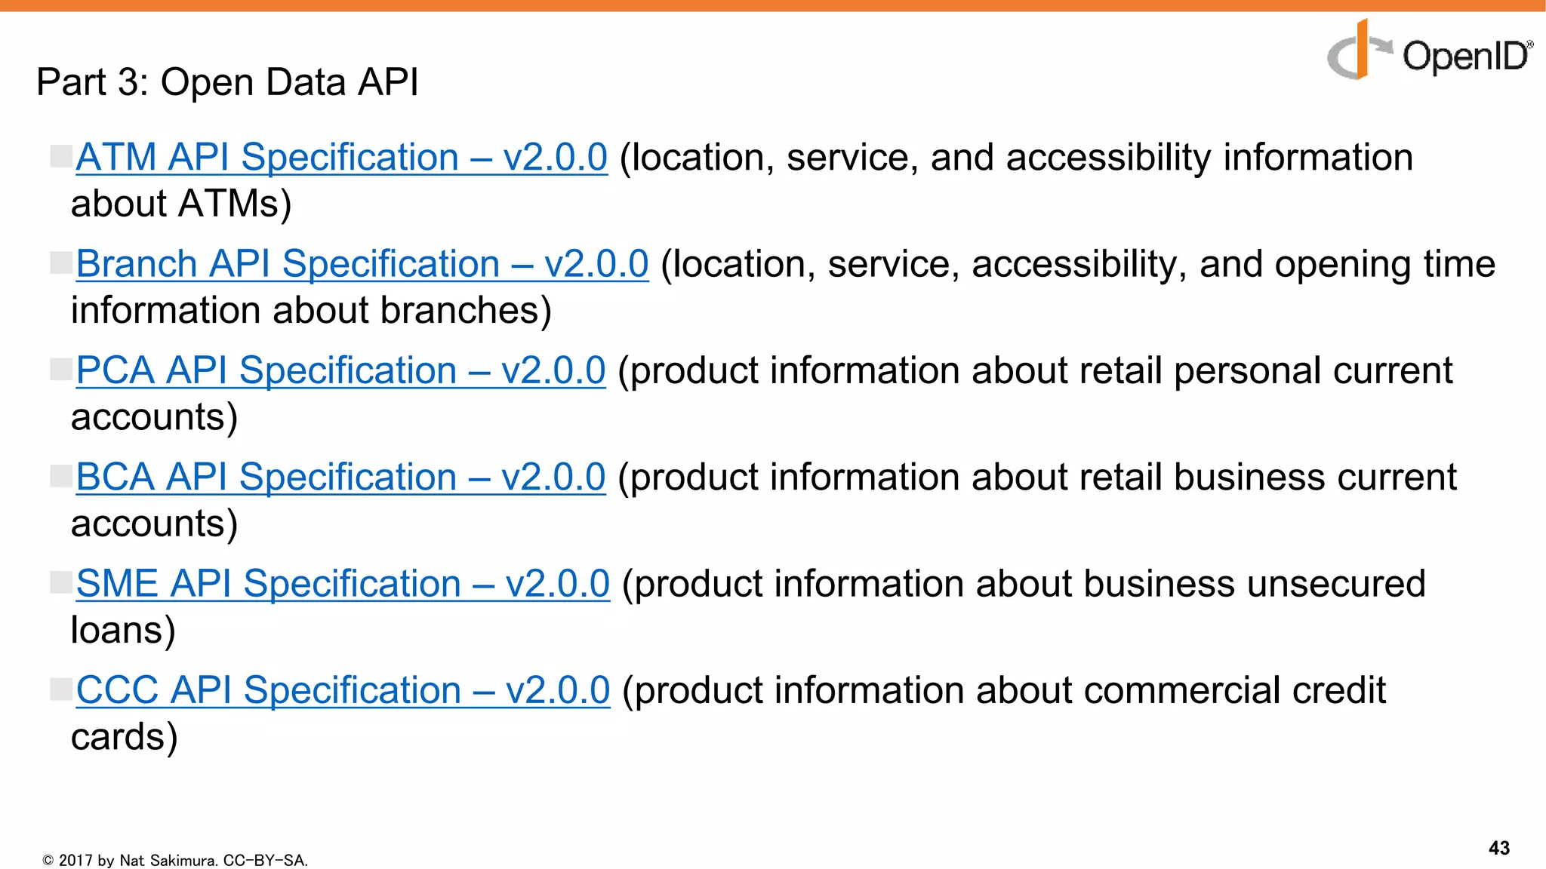Open the ATM API Specification v2.0.0 link
The height and width of the screenshot is (869, 1546).
(x=341, y=158)
